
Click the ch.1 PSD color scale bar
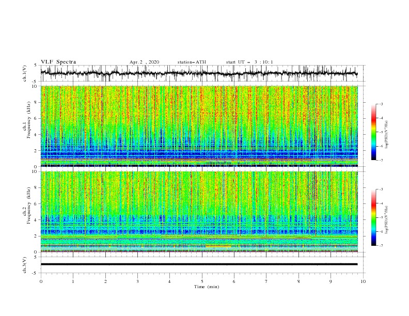(x=373, y=132)
